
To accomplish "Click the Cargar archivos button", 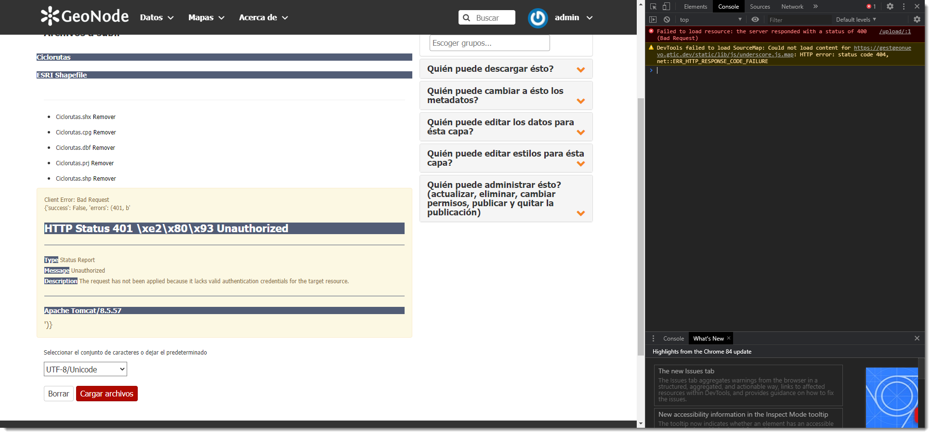I will (107, 394).
